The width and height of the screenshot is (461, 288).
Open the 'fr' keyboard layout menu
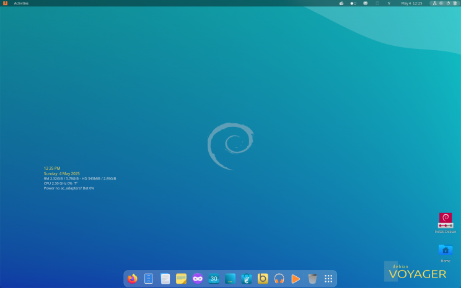389,3
